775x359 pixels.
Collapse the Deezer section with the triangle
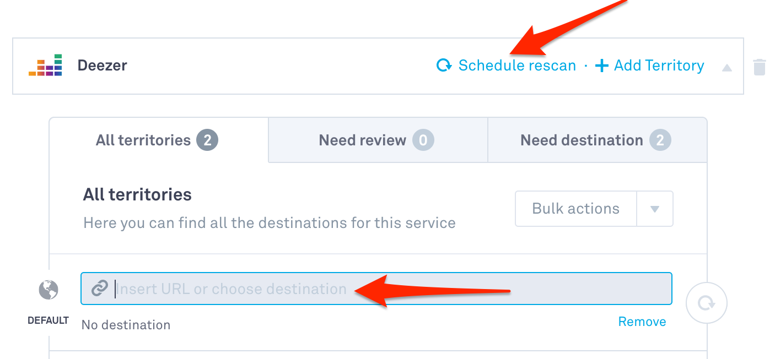(727, 68)
